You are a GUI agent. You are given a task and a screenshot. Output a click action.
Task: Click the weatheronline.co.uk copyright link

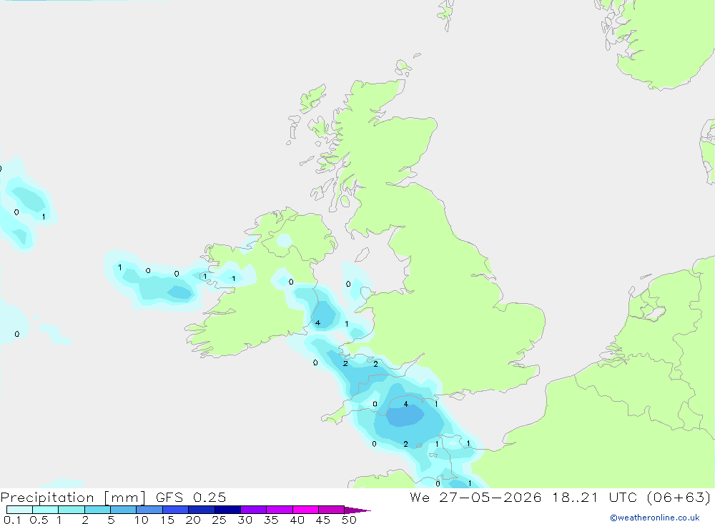point(655,518)
